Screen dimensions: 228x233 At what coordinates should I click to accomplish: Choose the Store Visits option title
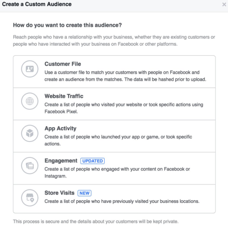60,193
